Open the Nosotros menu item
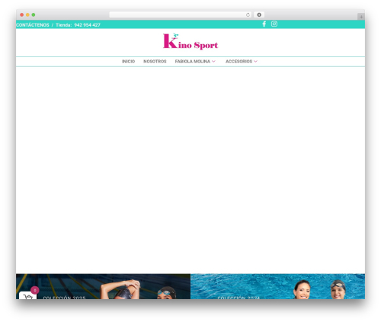The width and height of the screenshot is (381, 322). pos(155,62)
